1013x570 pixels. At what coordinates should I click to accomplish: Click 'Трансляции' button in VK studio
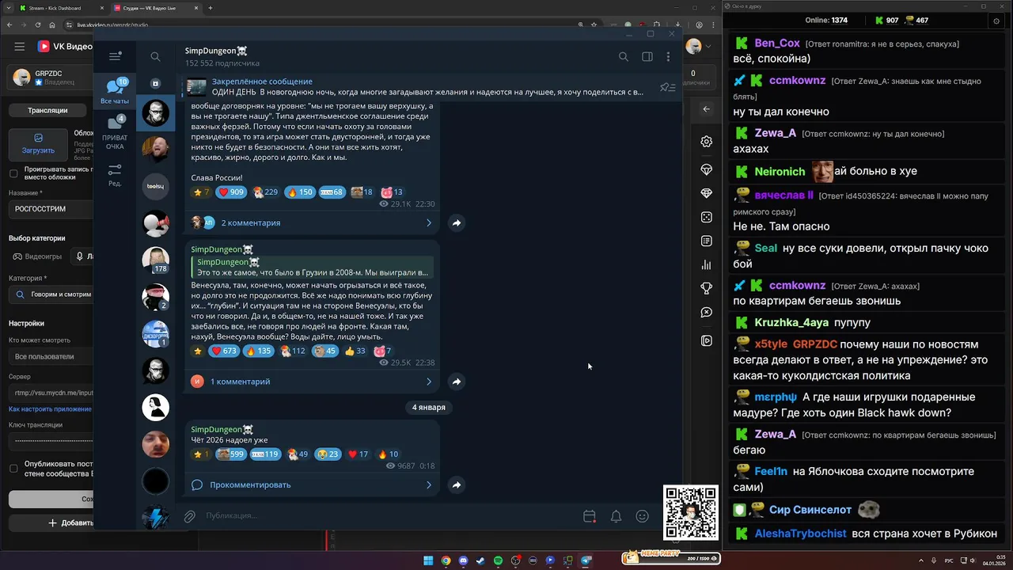click(47, 110)
